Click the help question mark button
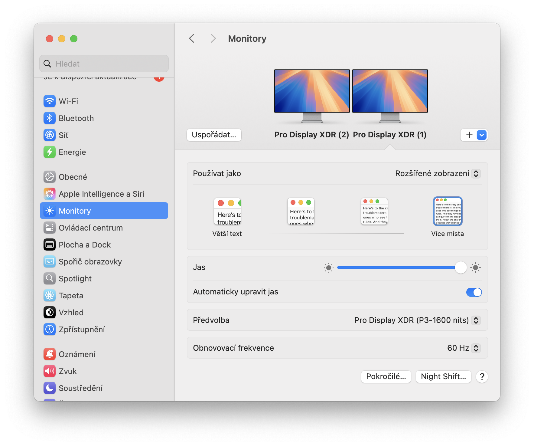 pos(482,377)
